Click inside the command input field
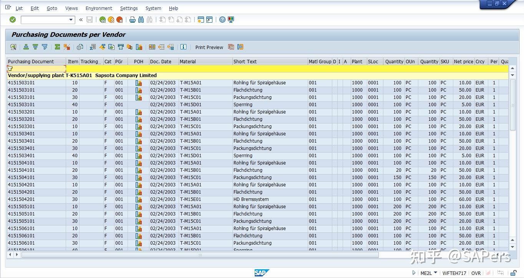Screen dimensions: 524x278 [x=44, y=20]
